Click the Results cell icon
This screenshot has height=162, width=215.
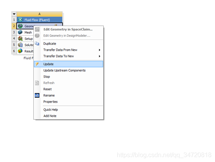tap(20, 51)
